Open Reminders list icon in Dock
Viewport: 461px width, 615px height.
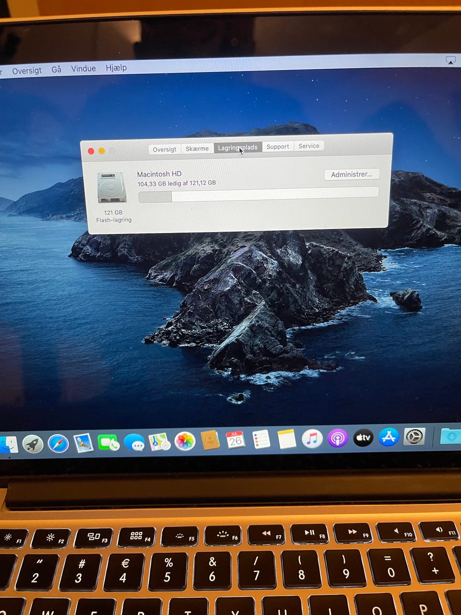[x=261, y=439]
